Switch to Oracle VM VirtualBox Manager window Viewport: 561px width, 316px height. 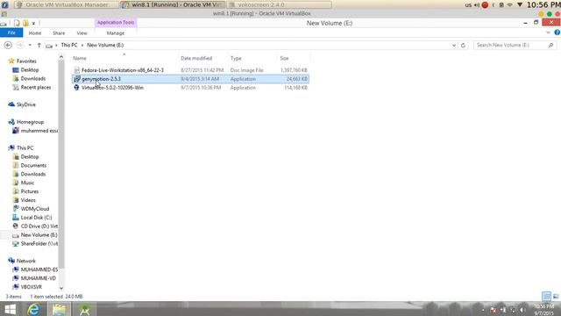pos(67,5)
